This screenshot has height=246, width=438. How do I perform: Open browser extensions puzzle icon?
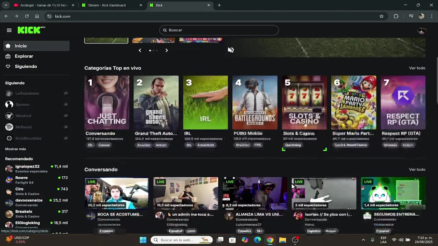coord(396,16)
